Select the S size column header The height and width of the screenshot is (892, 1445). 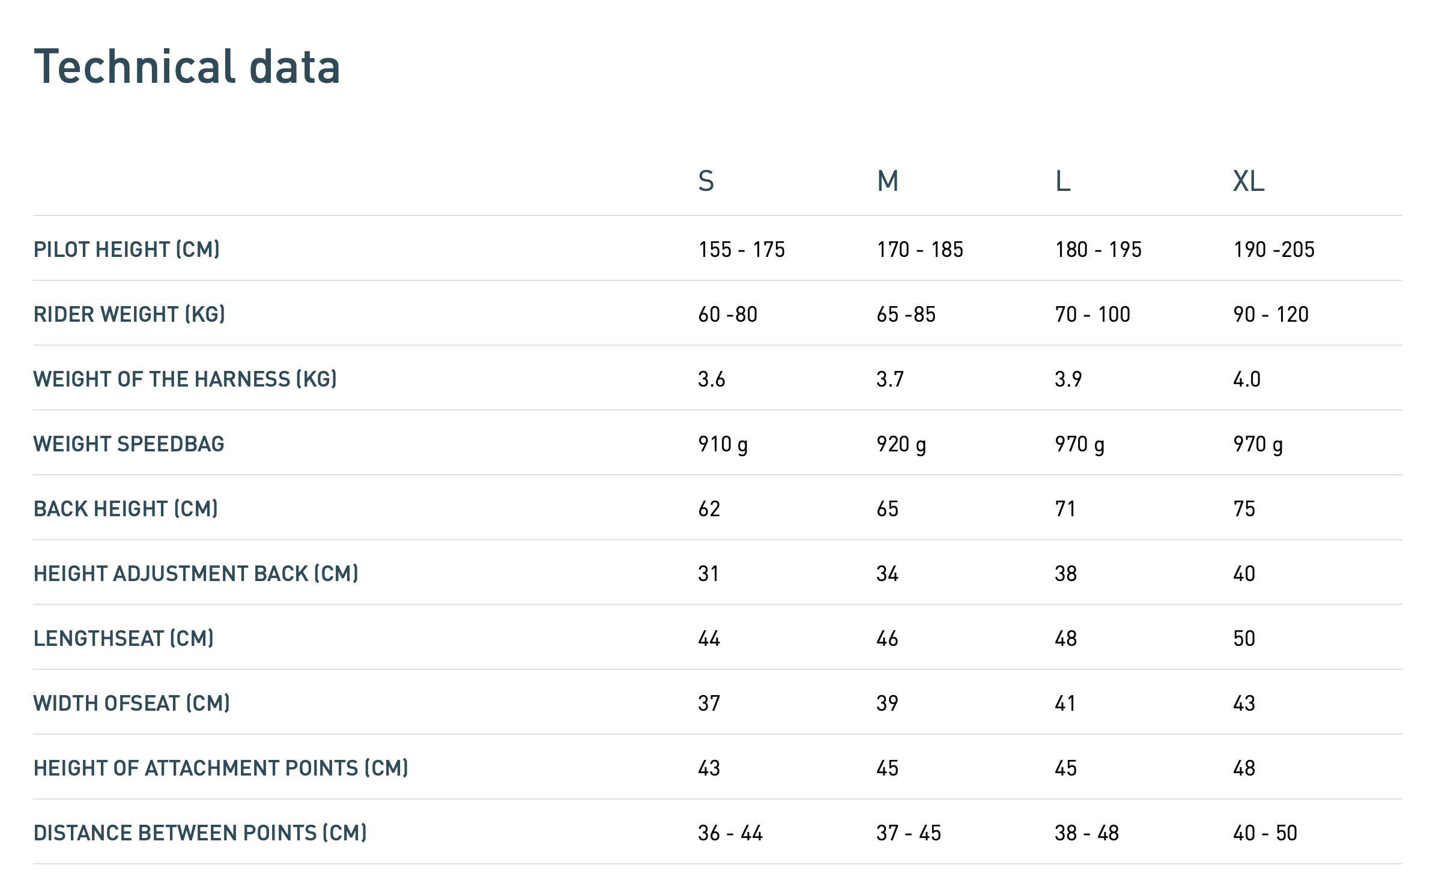pyautogui.click(x=706, y=181)
